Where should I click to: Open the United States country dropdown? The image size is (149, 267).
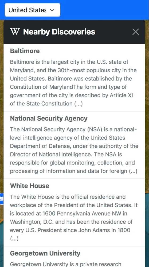(33, 10)
